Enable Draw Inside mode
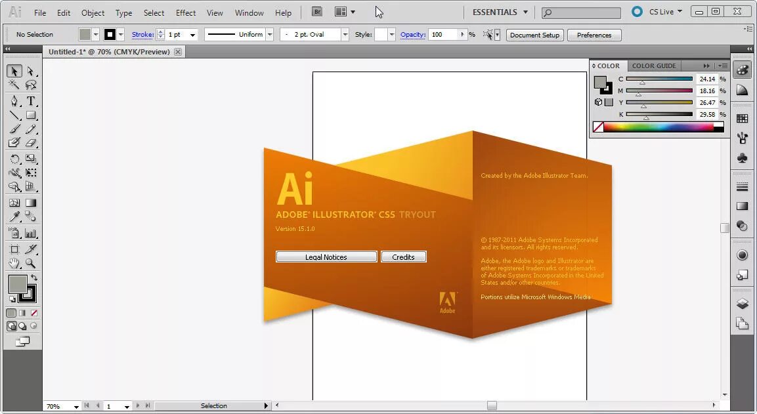 [33, 326]
